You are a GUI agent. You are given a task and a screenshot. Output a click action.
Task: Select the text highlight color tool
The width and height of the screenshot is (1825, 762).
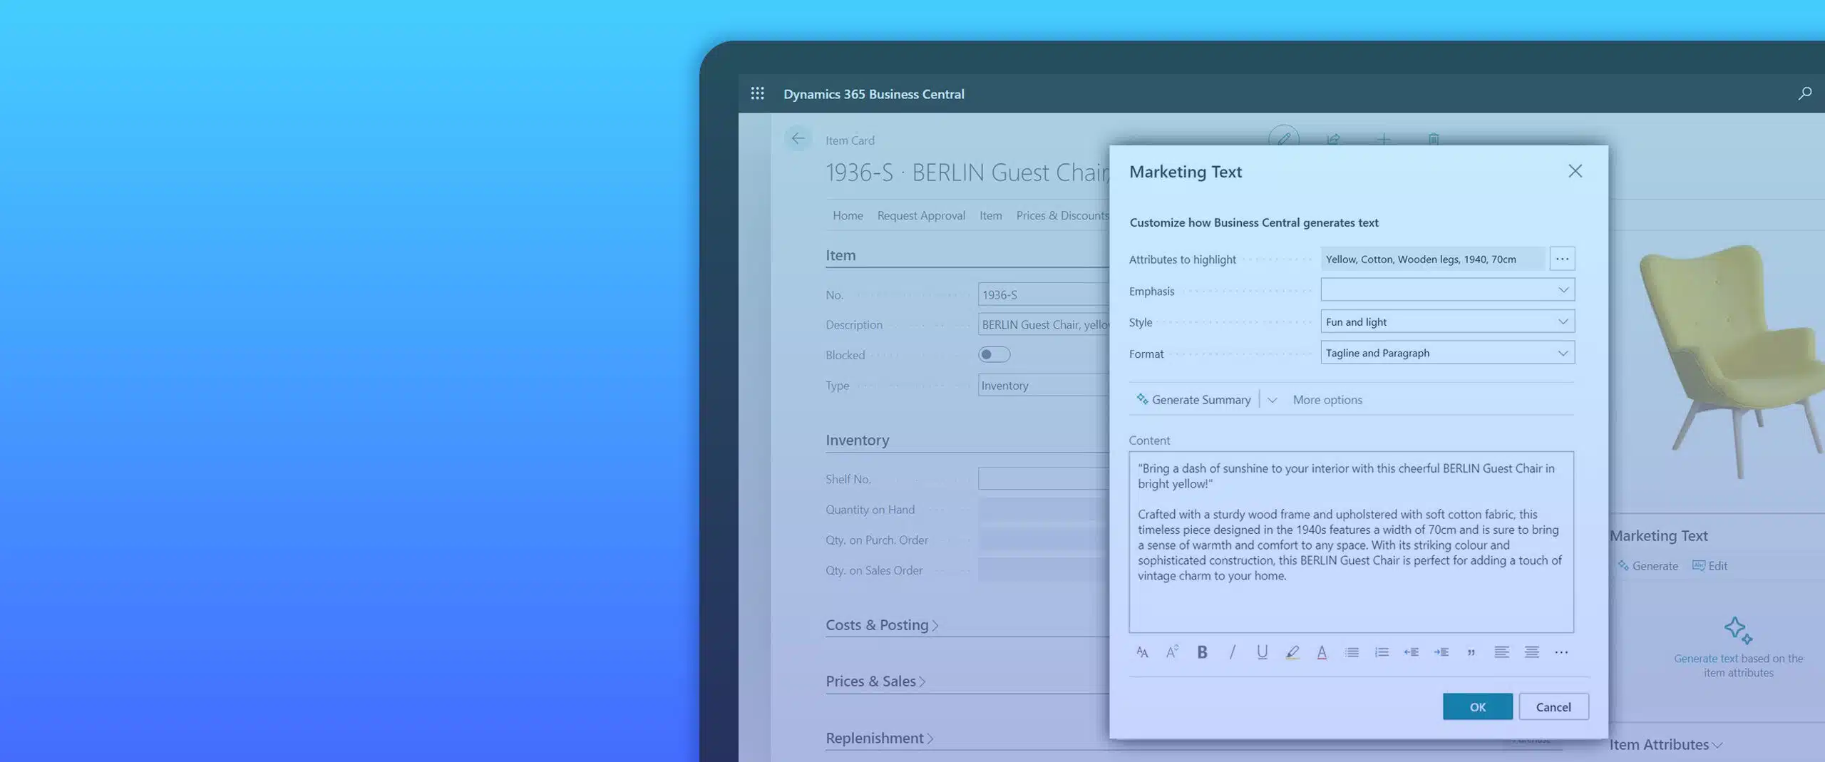click(x=1292, y=652)
